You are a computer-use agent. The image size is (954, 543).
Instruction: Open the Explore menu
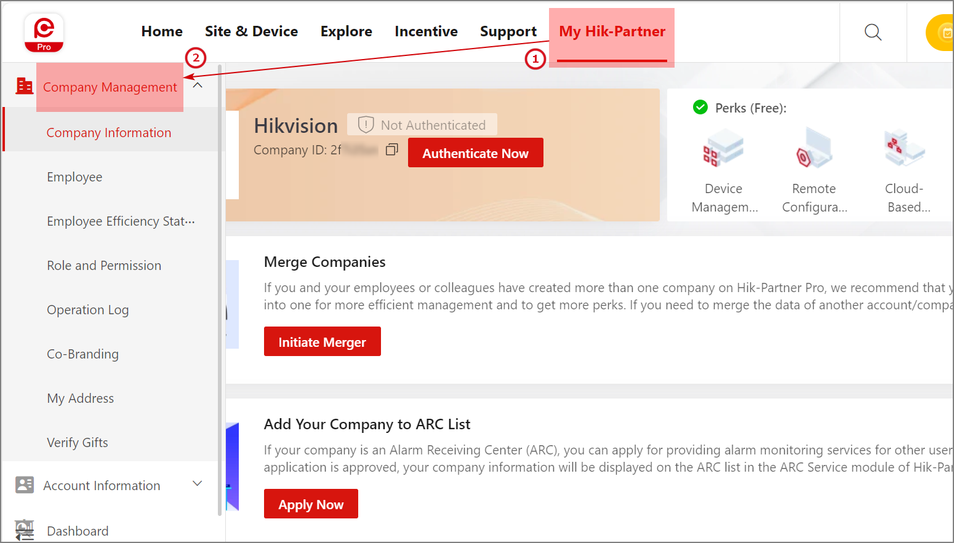pyautogui.click(x=346, y=31)
